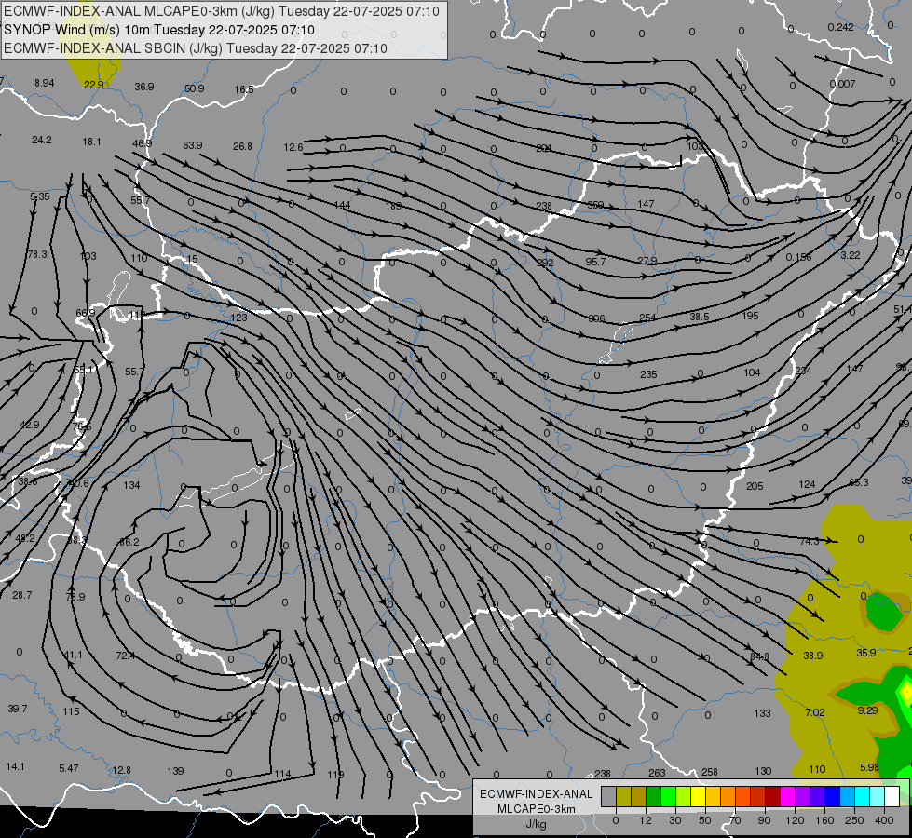Click the map value 0.007
The width and height of the screenshot is (912, 838).
pos(842,84)
